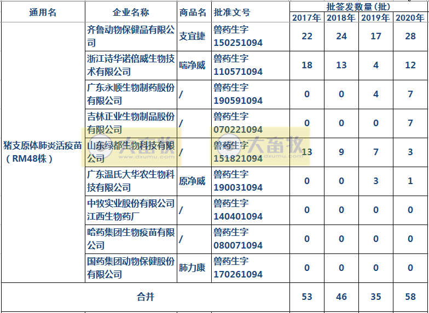Click the 批准文号 column header

232,13
